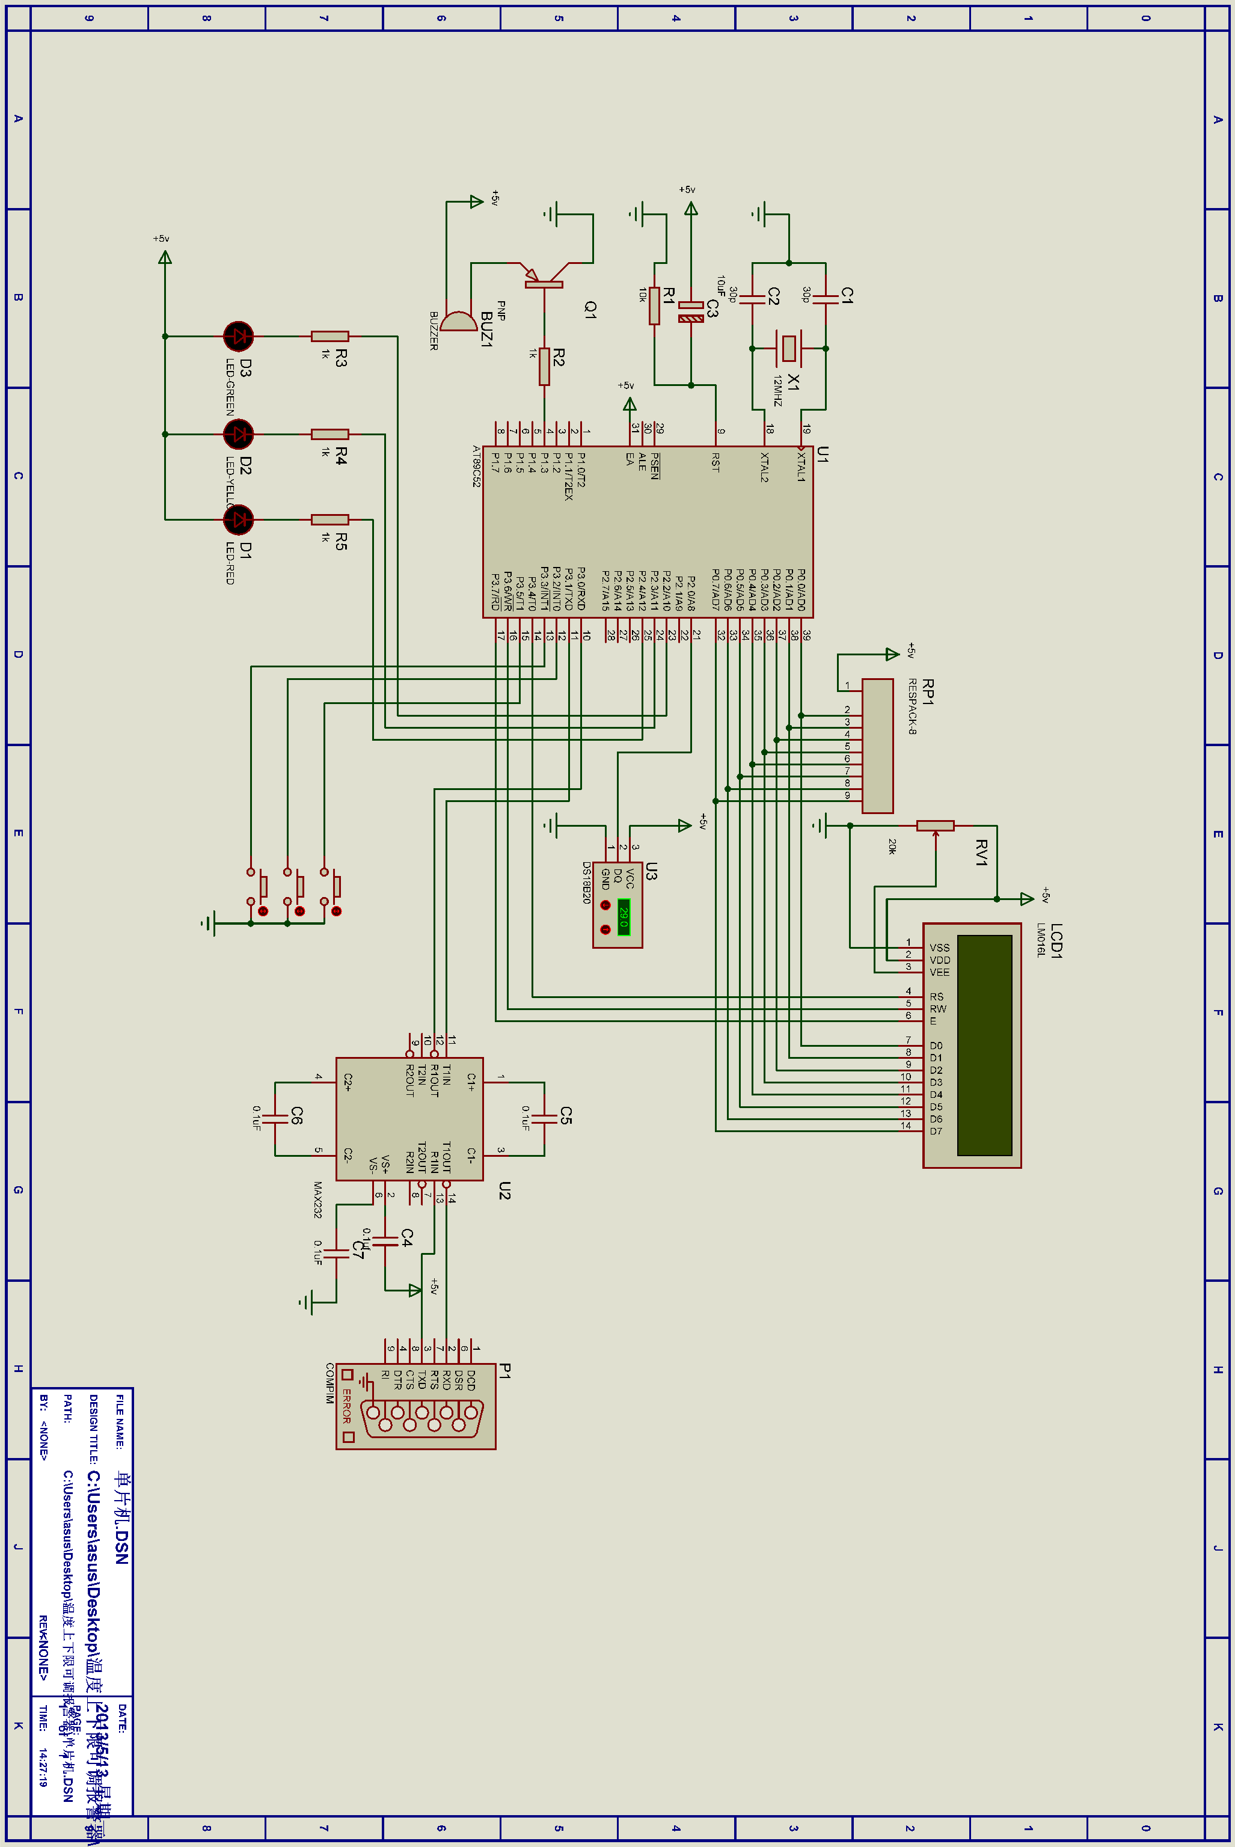Screen dimensions: 1235x1847
Task: Click the RESPACK-8 part label
Action: pyautogui.click(x=912, y=706)
